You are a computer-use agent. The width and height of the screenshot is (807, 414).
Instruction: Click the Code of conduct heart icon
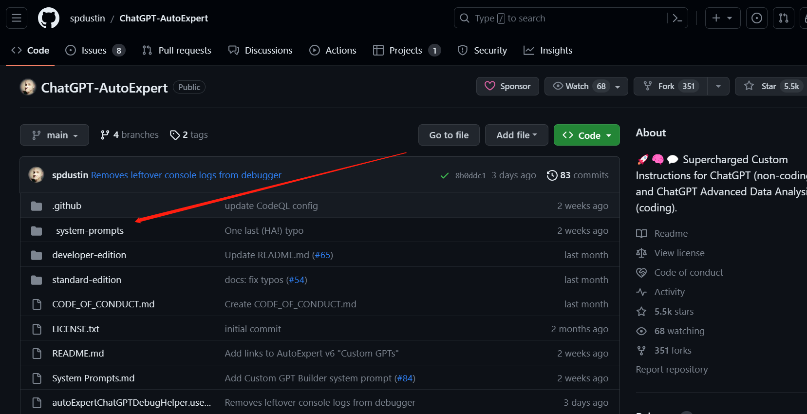pyautogui.click(x=641, y=273)
